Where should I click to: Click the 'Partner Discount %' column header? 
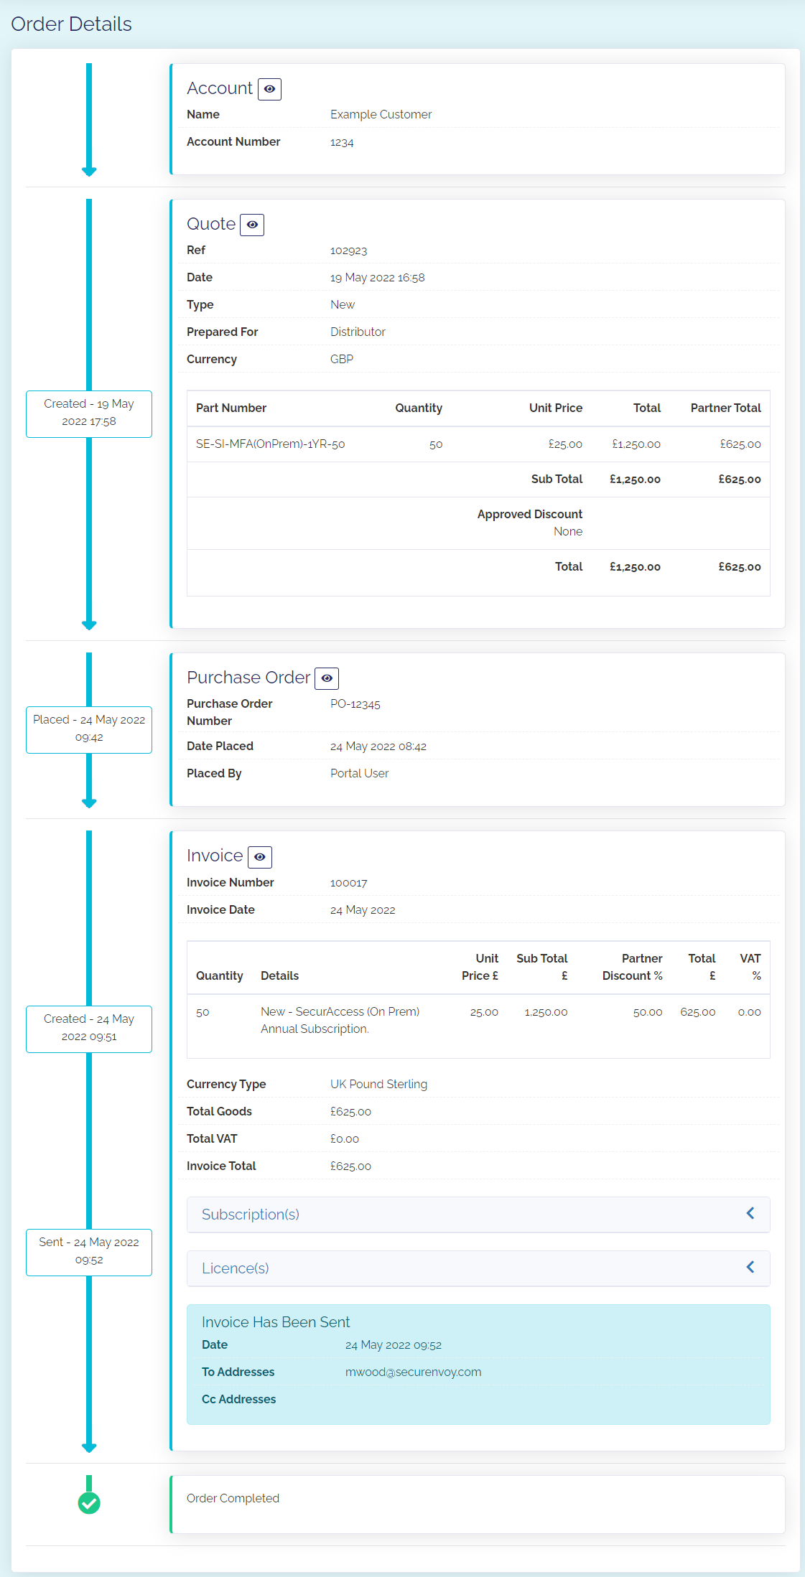[633, 968]
